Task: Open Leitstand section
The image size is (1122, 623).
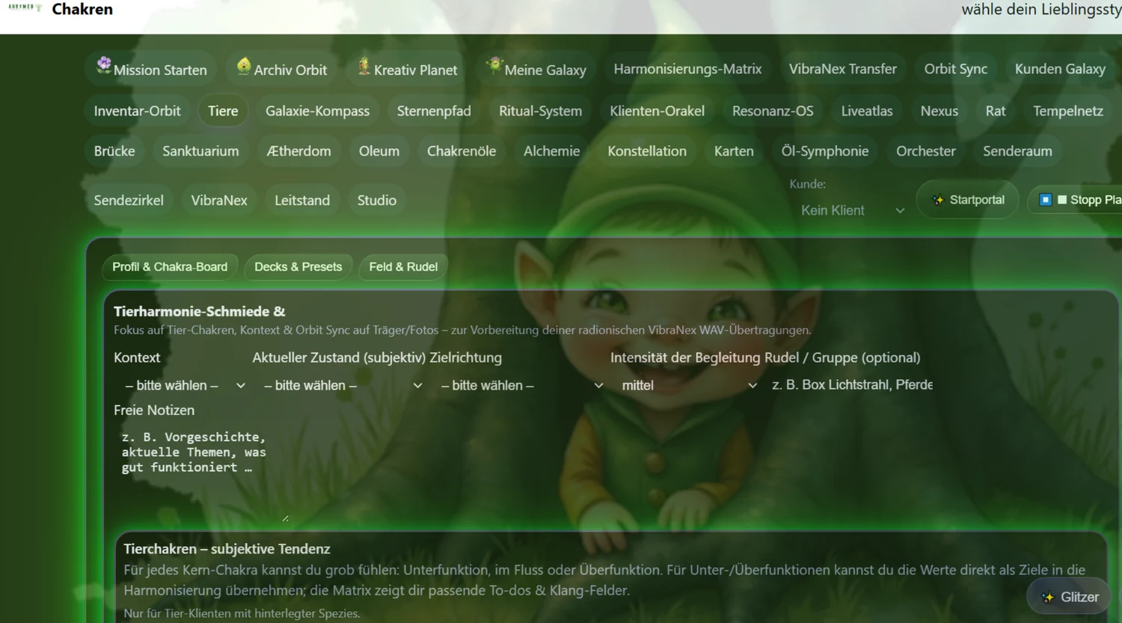Action: pos(302,200)
